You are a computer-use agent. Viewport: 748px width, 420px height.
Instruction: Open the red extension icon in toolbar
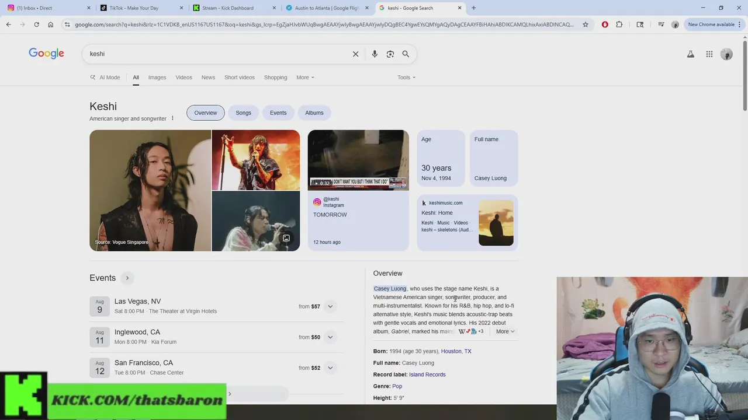[x=605, y=24]
